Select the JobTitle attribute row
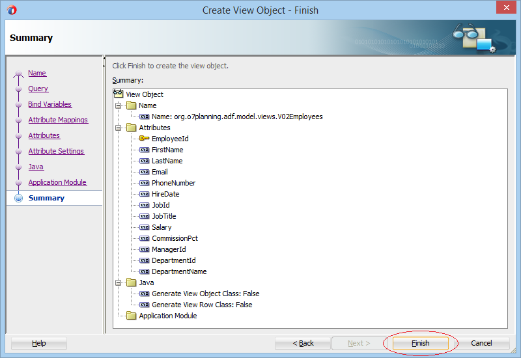 point(164,216)
